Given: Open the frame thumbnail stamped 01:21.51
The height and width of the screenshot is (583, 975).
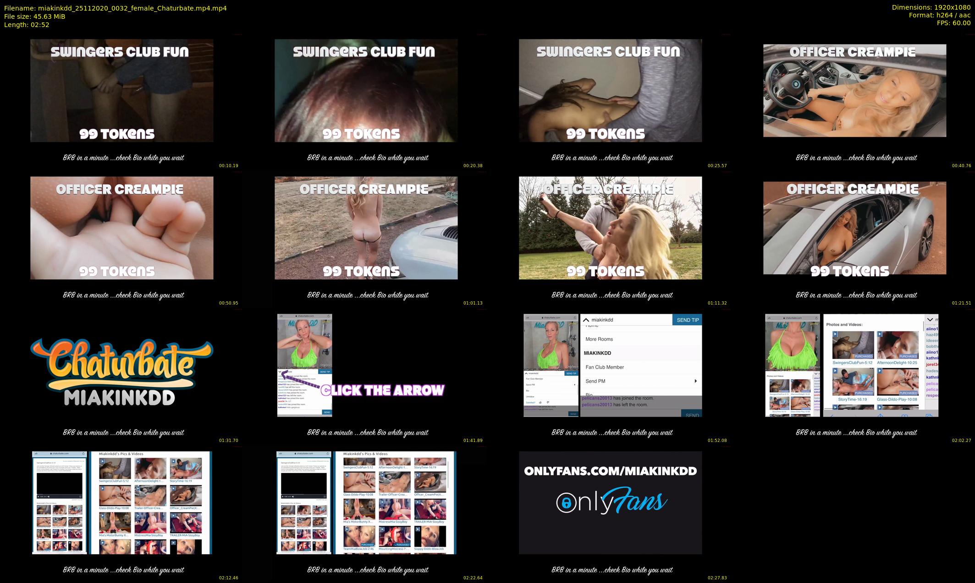Looking at the screenshot, I should 855,228.
